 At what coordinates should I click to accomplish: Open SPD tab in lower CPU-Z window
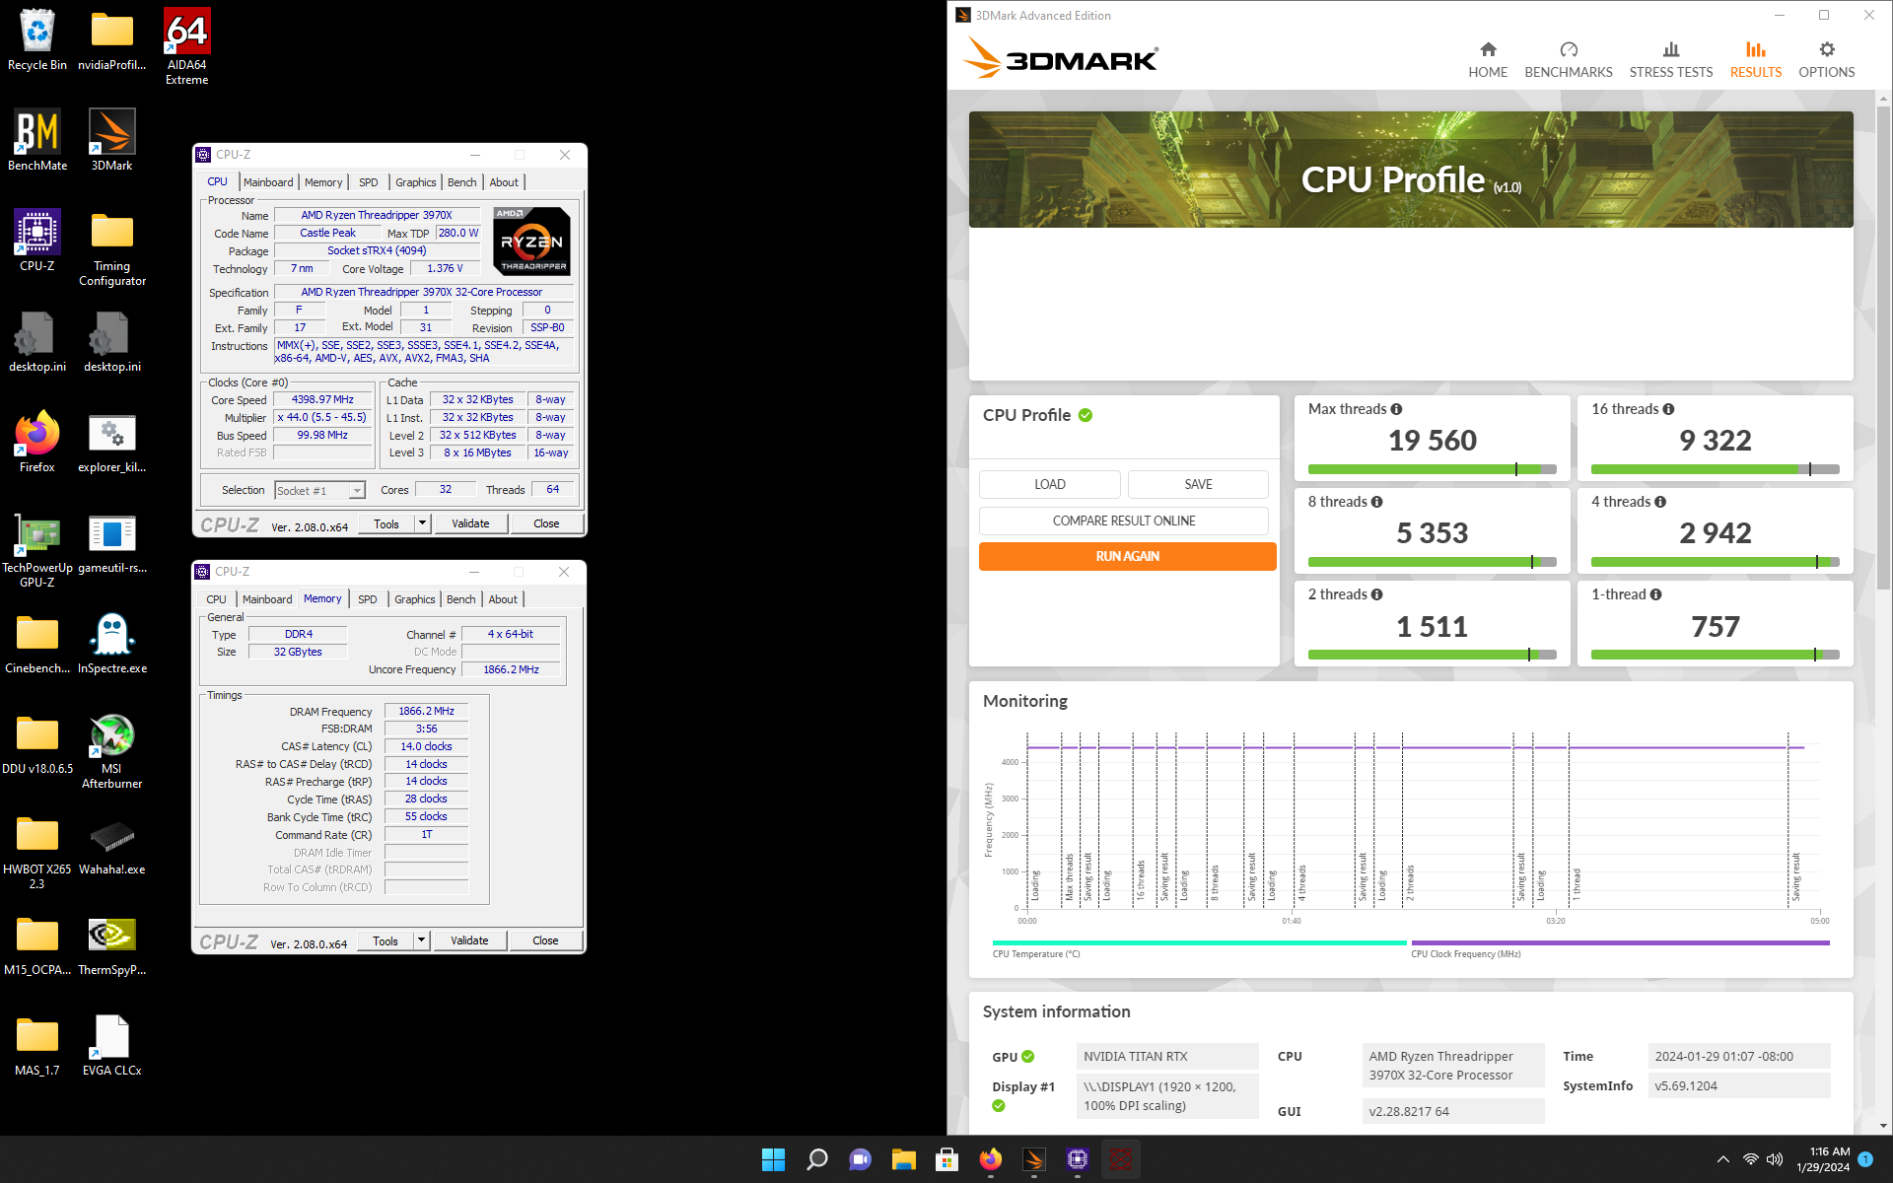pos(368,599)
